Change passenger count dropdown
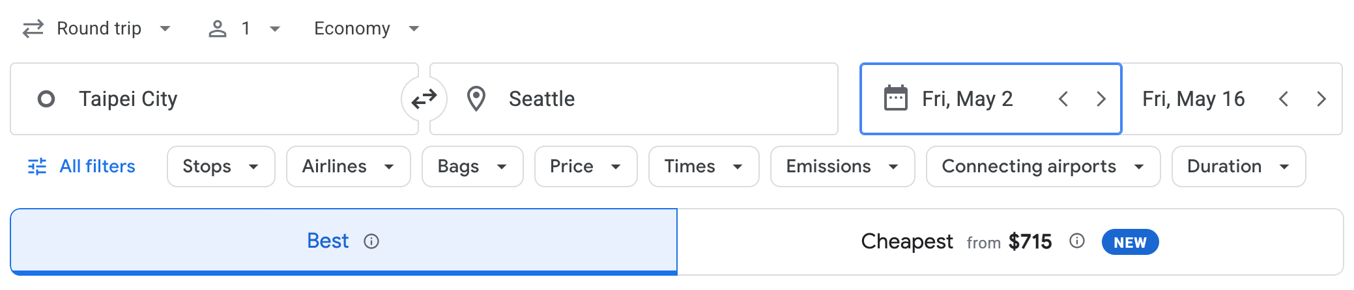Viewport: 1354px width, 290px height. 244,29
